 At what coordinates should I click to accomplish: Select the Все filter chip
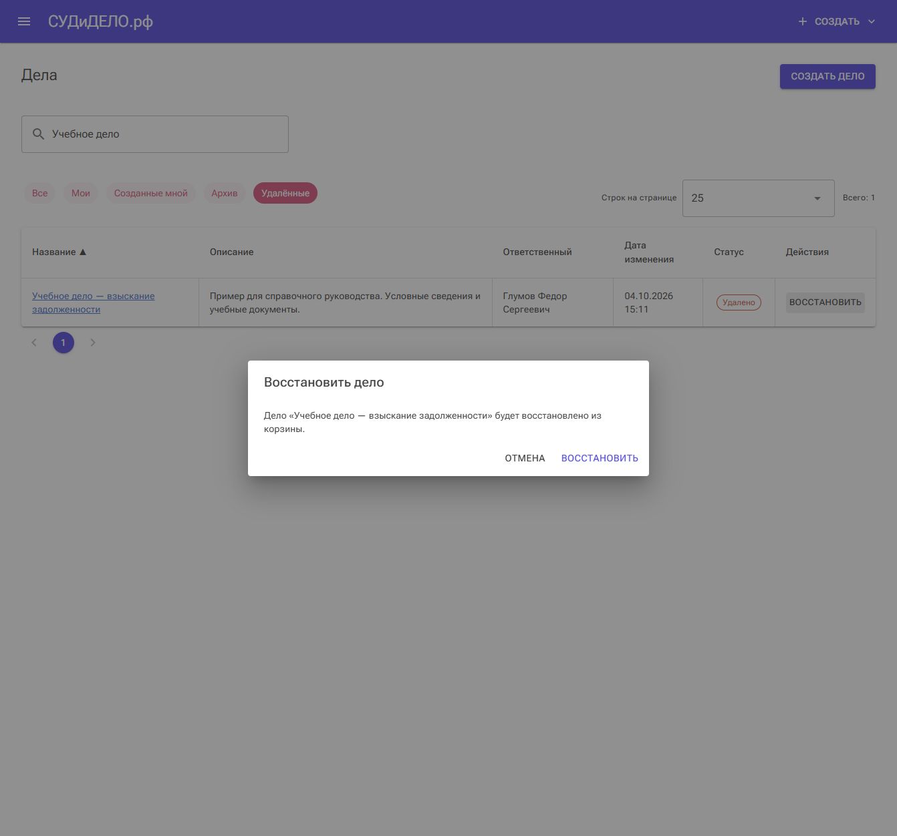tap(40, 193)
